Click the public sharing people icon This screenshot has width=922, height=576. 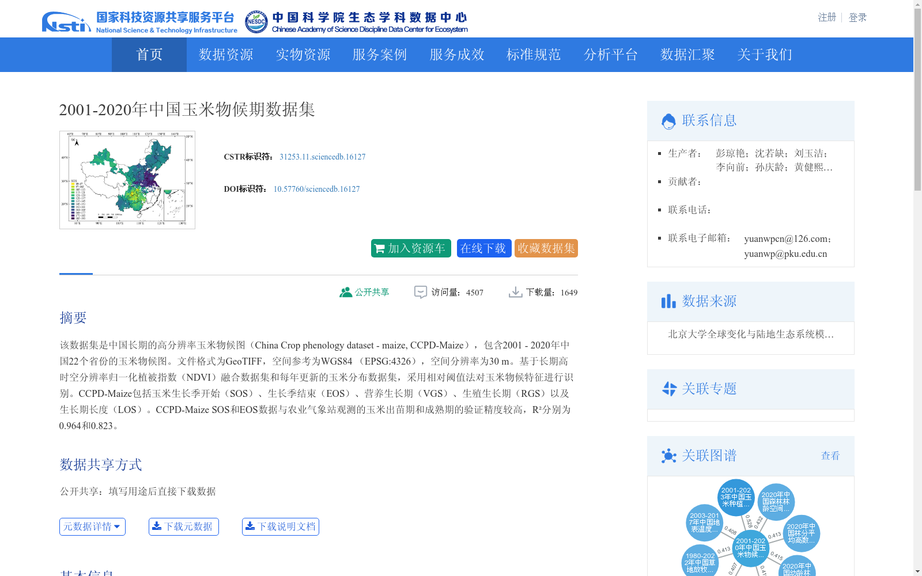(346, 292)
